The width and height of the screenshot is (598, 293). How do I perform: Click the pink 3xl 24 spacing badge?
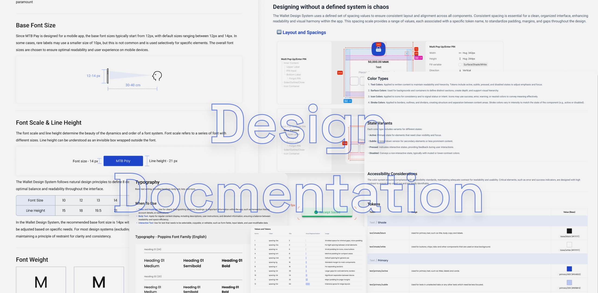[x=419, y=58]
